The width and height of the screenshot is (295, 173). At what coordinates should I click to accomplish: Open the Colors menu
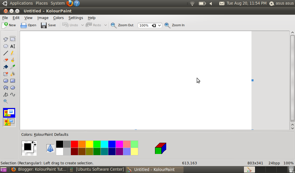(x=58, y=18)
